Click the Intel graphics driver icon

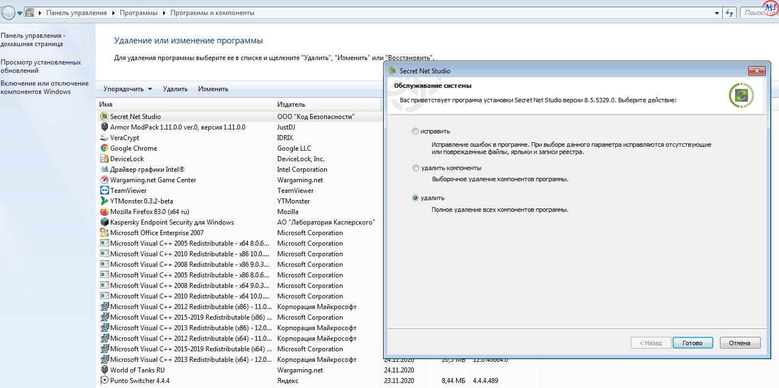tap(104, 170)
